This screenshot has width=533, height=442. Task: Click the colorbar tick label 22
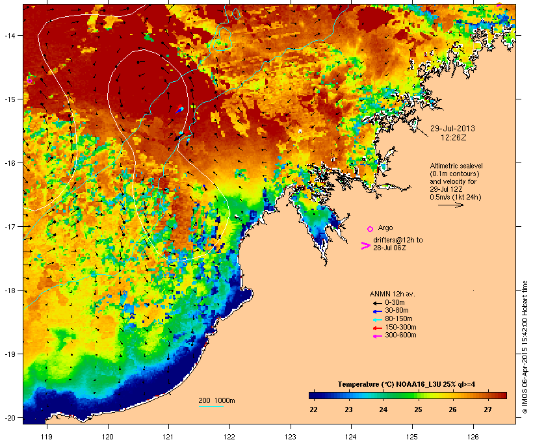pos(313,409)
